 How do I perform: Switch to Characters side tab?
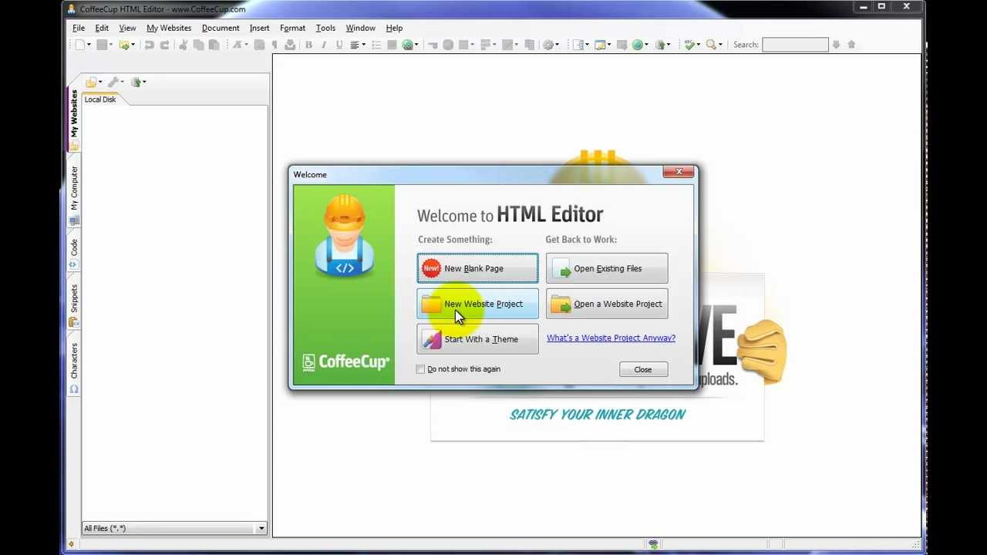click(74, 368)
